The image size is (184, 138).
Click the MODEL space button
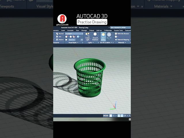point(106,116)
